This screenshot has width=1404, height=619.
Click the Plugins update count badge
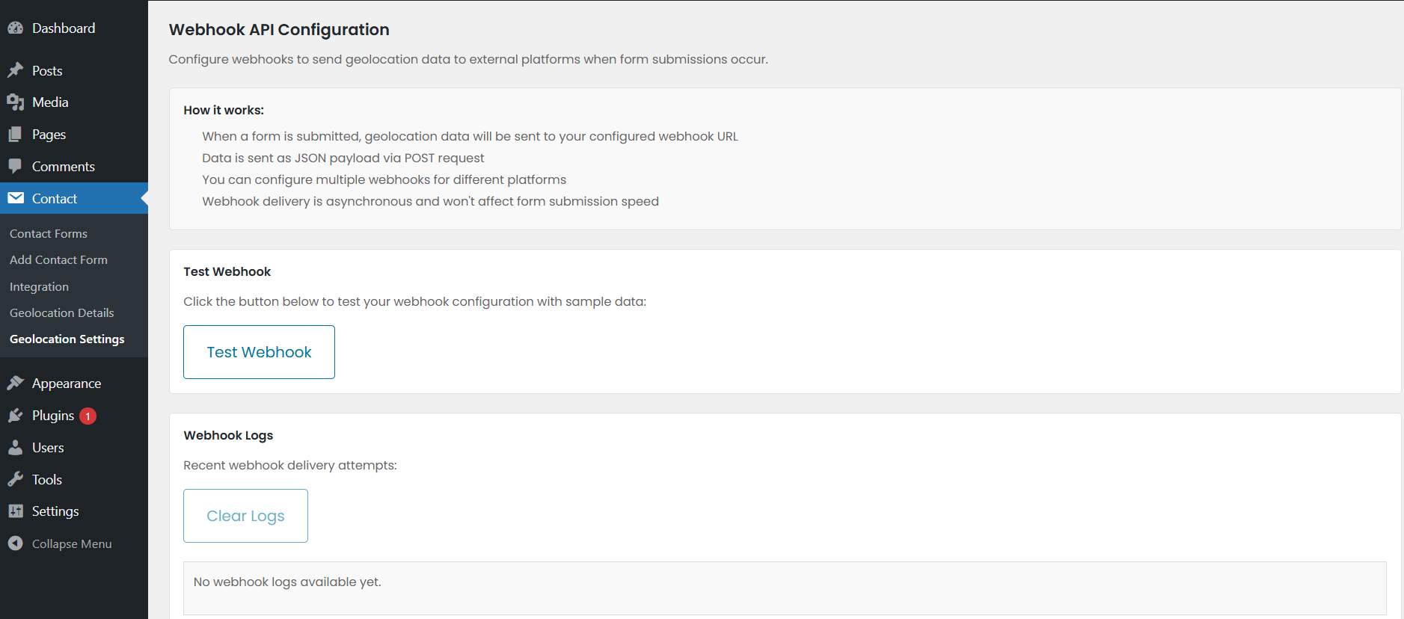[87, 415]
